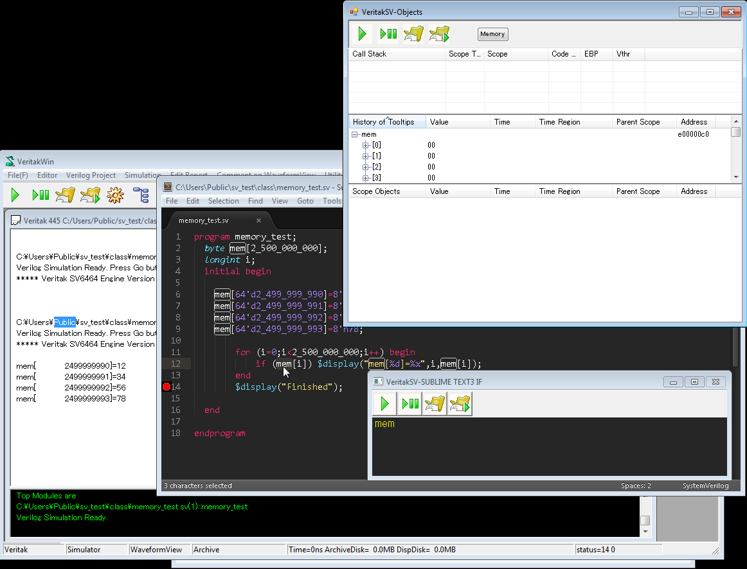The height and width of the screenshot is (569, 747).
Task: Click the endprogram keyword on line 18
Action: point(220,433)
